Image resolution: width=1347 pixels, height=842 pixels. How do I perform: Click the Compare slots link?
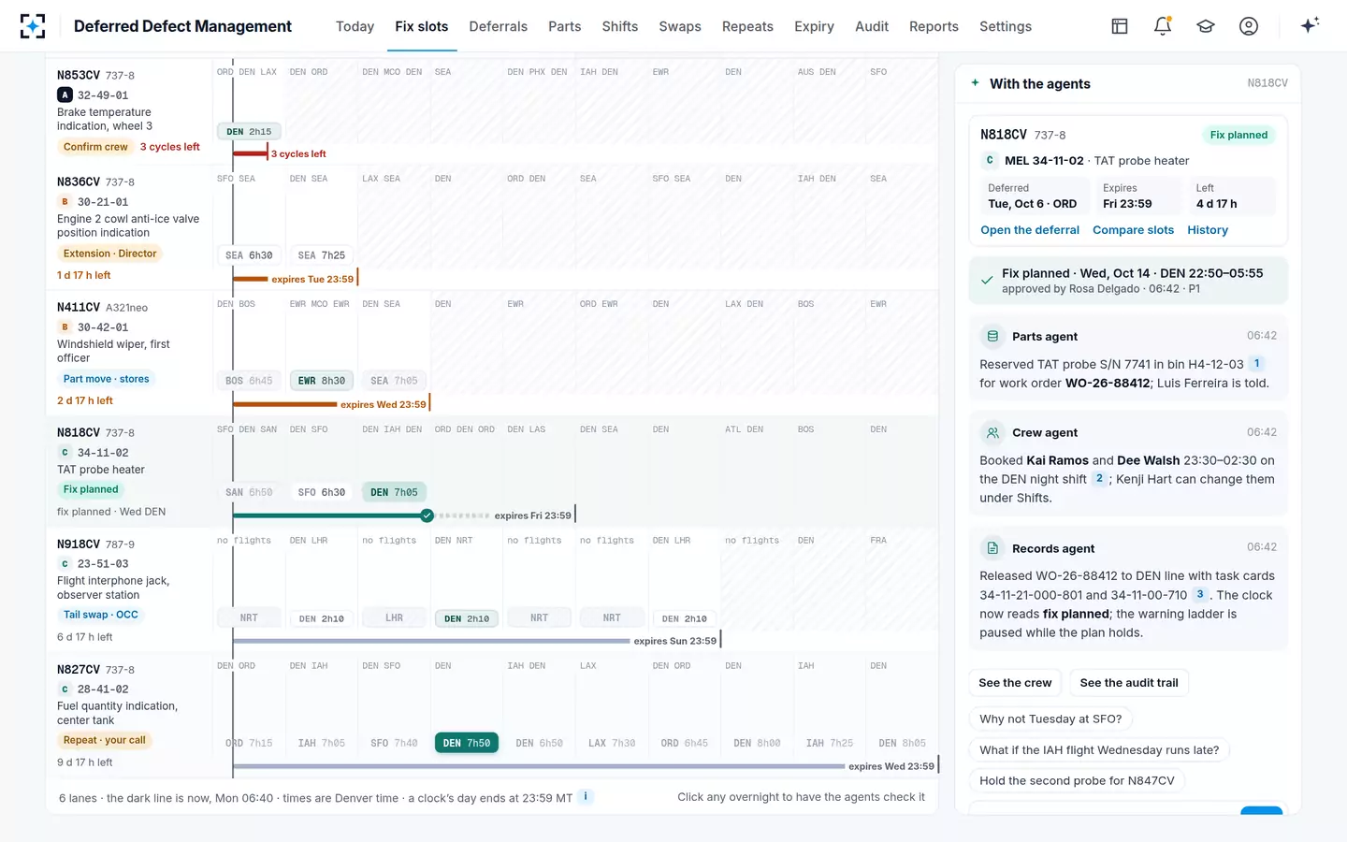(1133, 230)
